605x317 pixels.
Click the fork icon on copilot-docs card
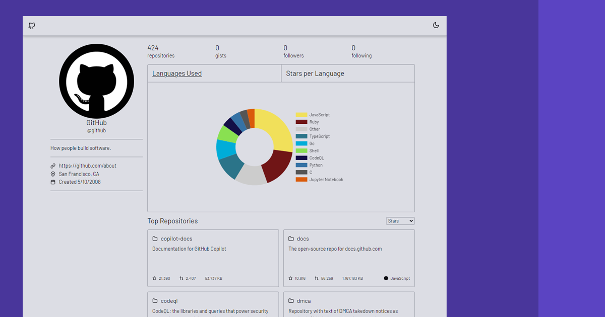pos(181,278)
